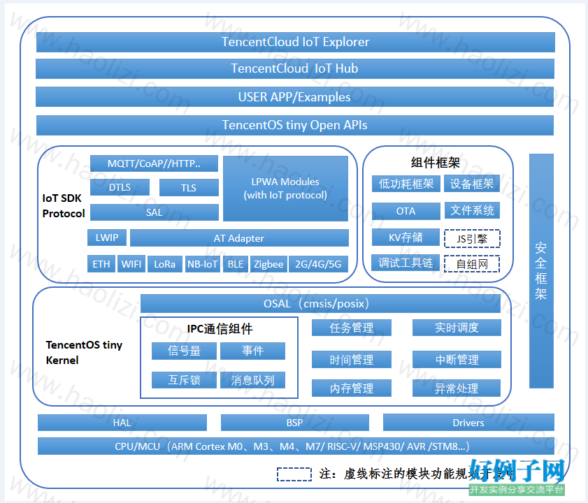Select the OTA block
This screenshot has width=588, height=503.
[406, 211]
